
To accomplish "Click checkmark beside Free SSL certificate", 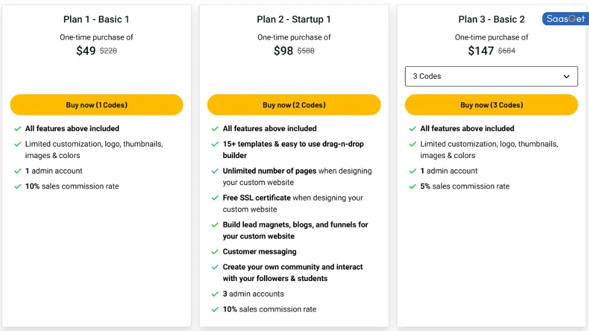I will 215,198.
